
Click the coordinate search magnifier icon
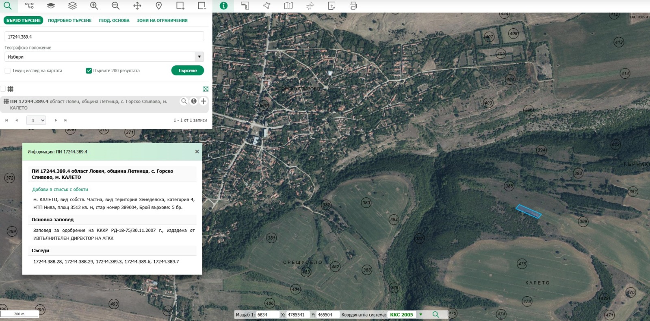(435, 315)
